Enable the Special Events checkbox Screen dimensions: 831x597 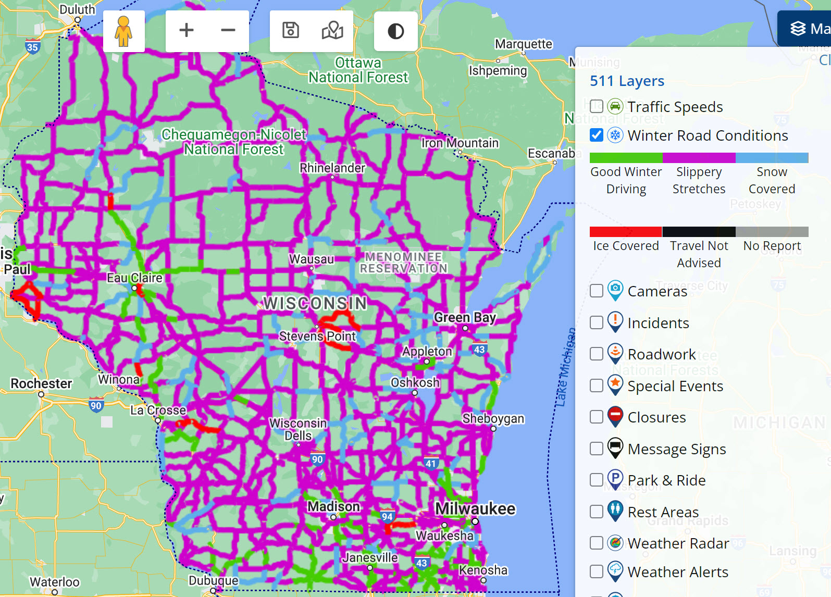point(597,385)
